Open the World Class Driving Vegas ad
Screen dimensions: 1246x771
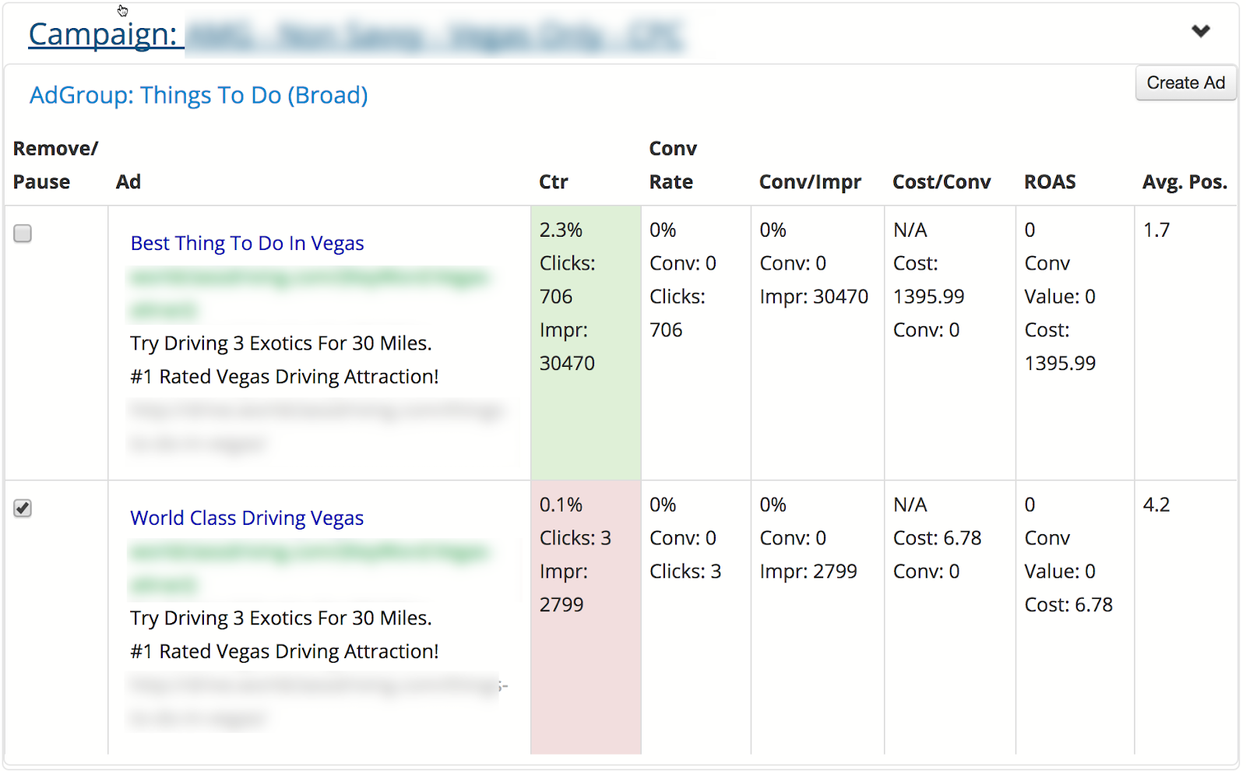coord(247,518)
